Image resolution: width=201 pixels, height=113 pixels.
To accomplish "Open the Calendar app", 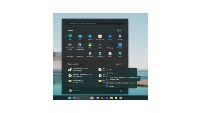I will pos(90,37).
